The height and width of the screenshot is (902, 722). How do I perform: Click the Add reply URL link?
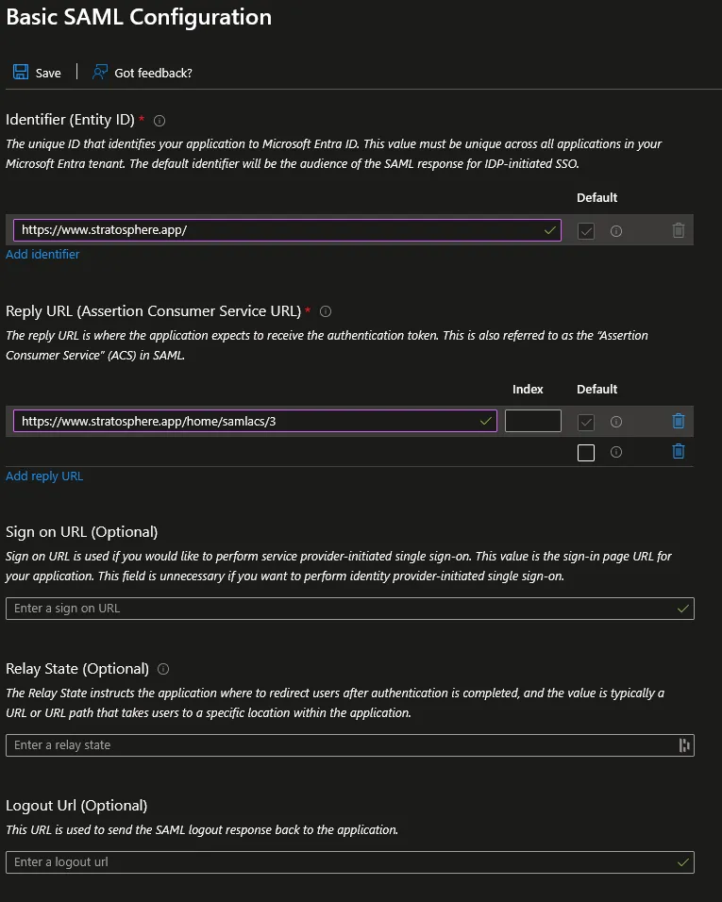pos(44,476)
